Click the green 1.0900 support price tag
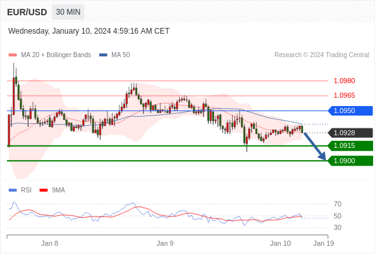Screen dimensions: 375x254 [350, 161]
